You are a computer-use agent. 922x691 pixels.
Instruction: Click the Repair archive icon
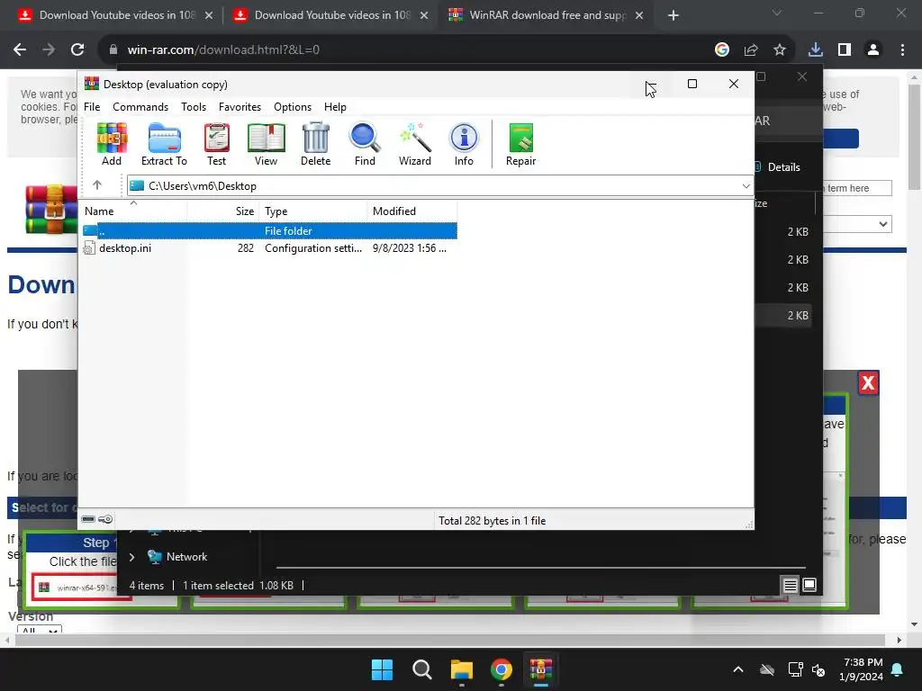[521, 145]
